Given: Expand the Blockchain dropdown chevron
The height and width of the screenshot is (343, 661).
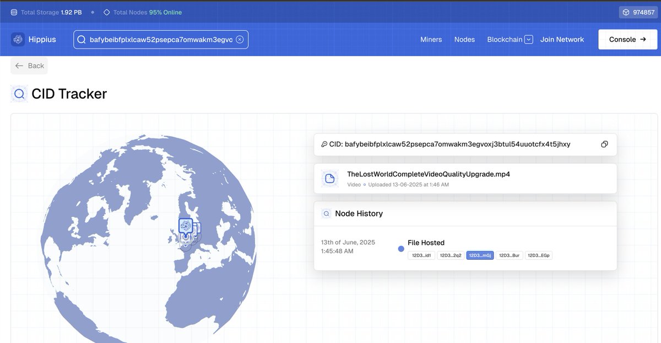Looking at the screenshot, I should pos(529,40).
